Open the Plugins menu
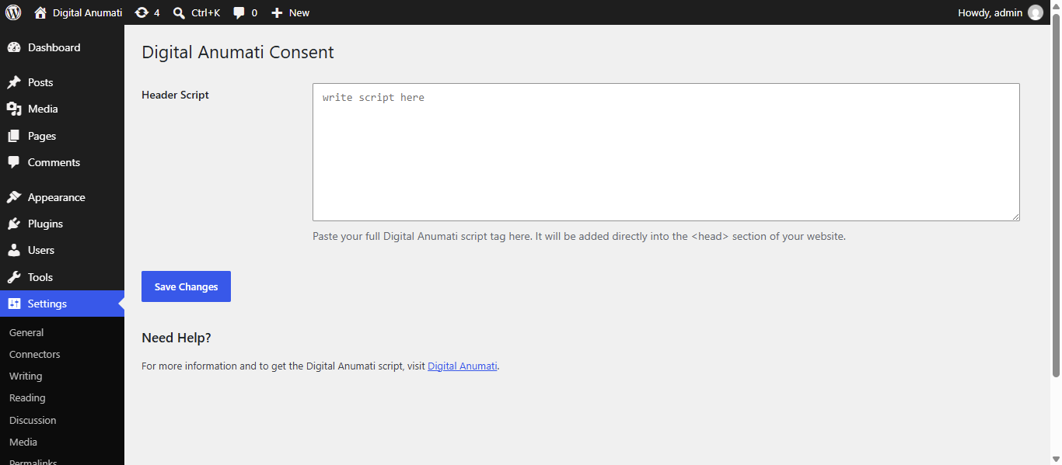 (62, 224)
